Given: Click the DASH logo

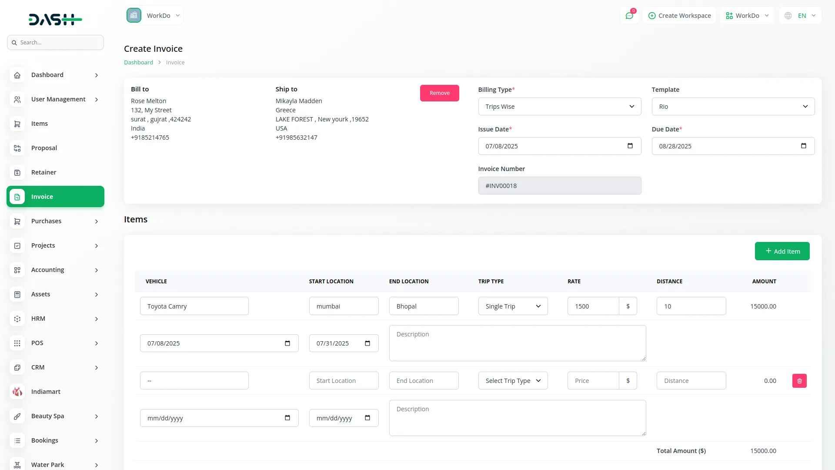Looking at the screenshot, I should [x=55, y=19].
